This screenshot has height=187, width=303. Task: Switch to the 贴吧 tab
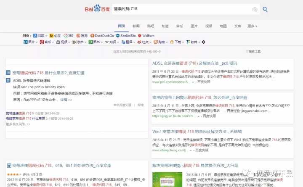(x=151, y=26)
